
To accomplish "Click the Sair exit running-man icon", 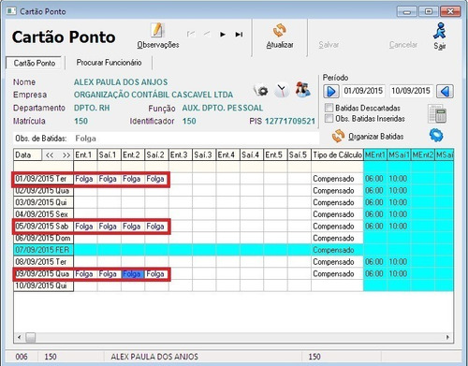I will tap(440, 31).
